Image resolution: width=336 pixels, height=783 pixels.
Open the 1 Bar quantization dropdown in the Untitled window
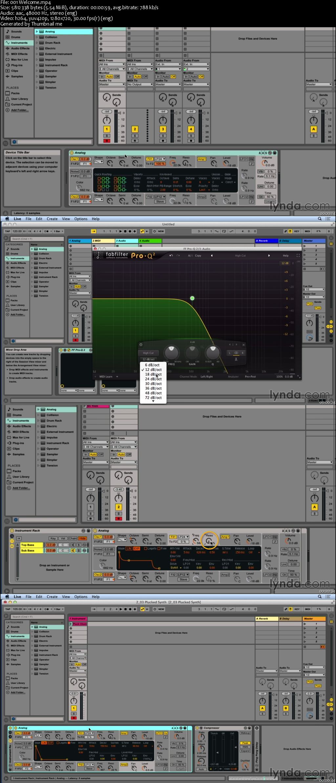[58, 231]
